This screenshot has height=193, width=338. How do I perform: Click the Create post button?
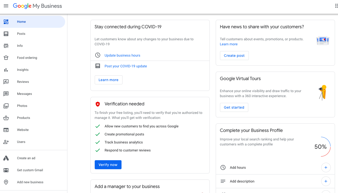point(234,56)
